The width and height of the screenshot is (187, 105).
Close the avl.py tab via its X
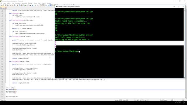tap(6, 8)
